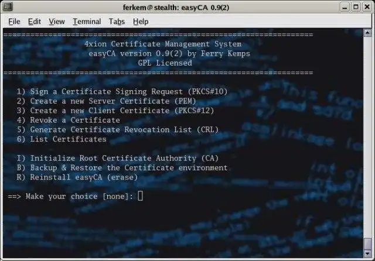375x261 pixels.
Task: Click the scrollbar up arrow
Action: 367,33
